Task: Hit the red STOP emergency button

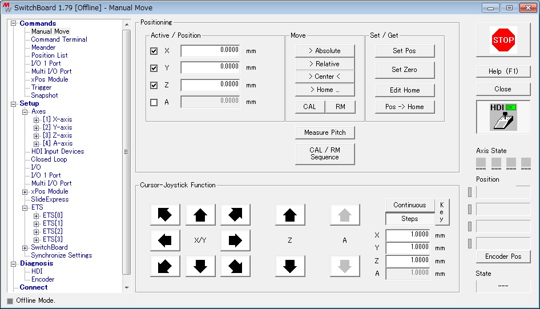Action: point(503,40)
